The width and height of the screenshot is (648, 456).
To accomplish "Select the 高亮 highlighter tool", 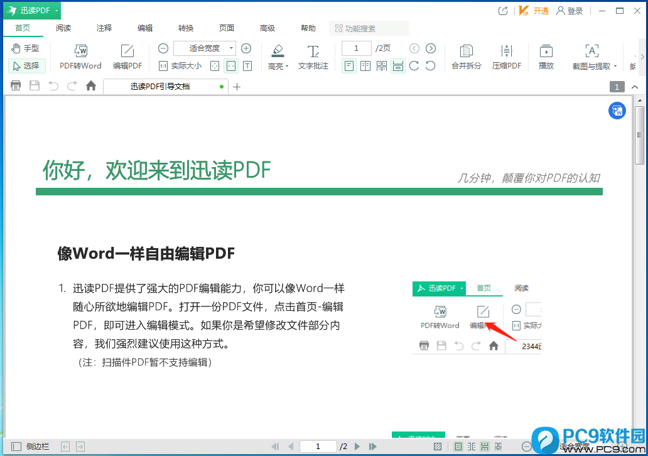I will coord(276,57).
